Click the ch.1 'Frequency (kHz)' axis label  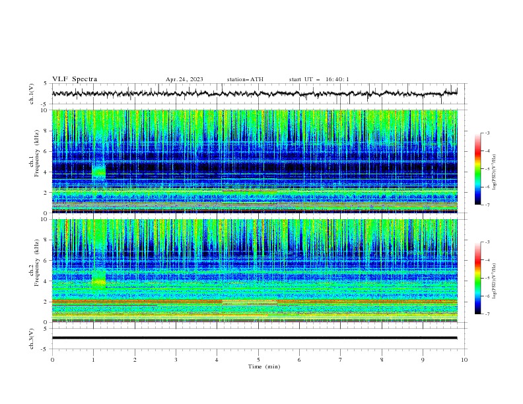36,152
